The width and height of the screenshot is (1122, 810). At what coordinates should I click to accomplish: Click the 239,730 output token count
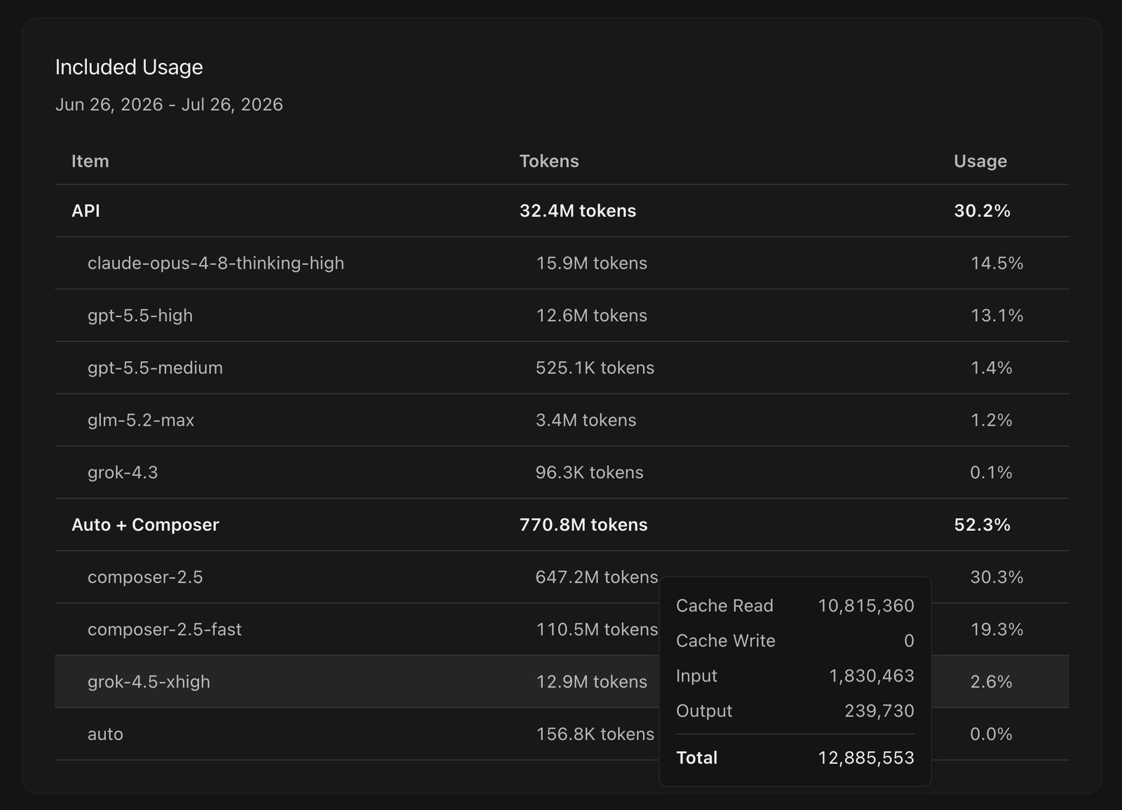[x=879, y=711]
